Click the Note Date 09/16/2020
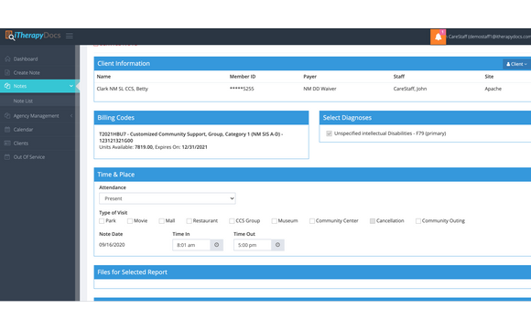The width and height of the screenshot is (531, 330). [112, 244]
